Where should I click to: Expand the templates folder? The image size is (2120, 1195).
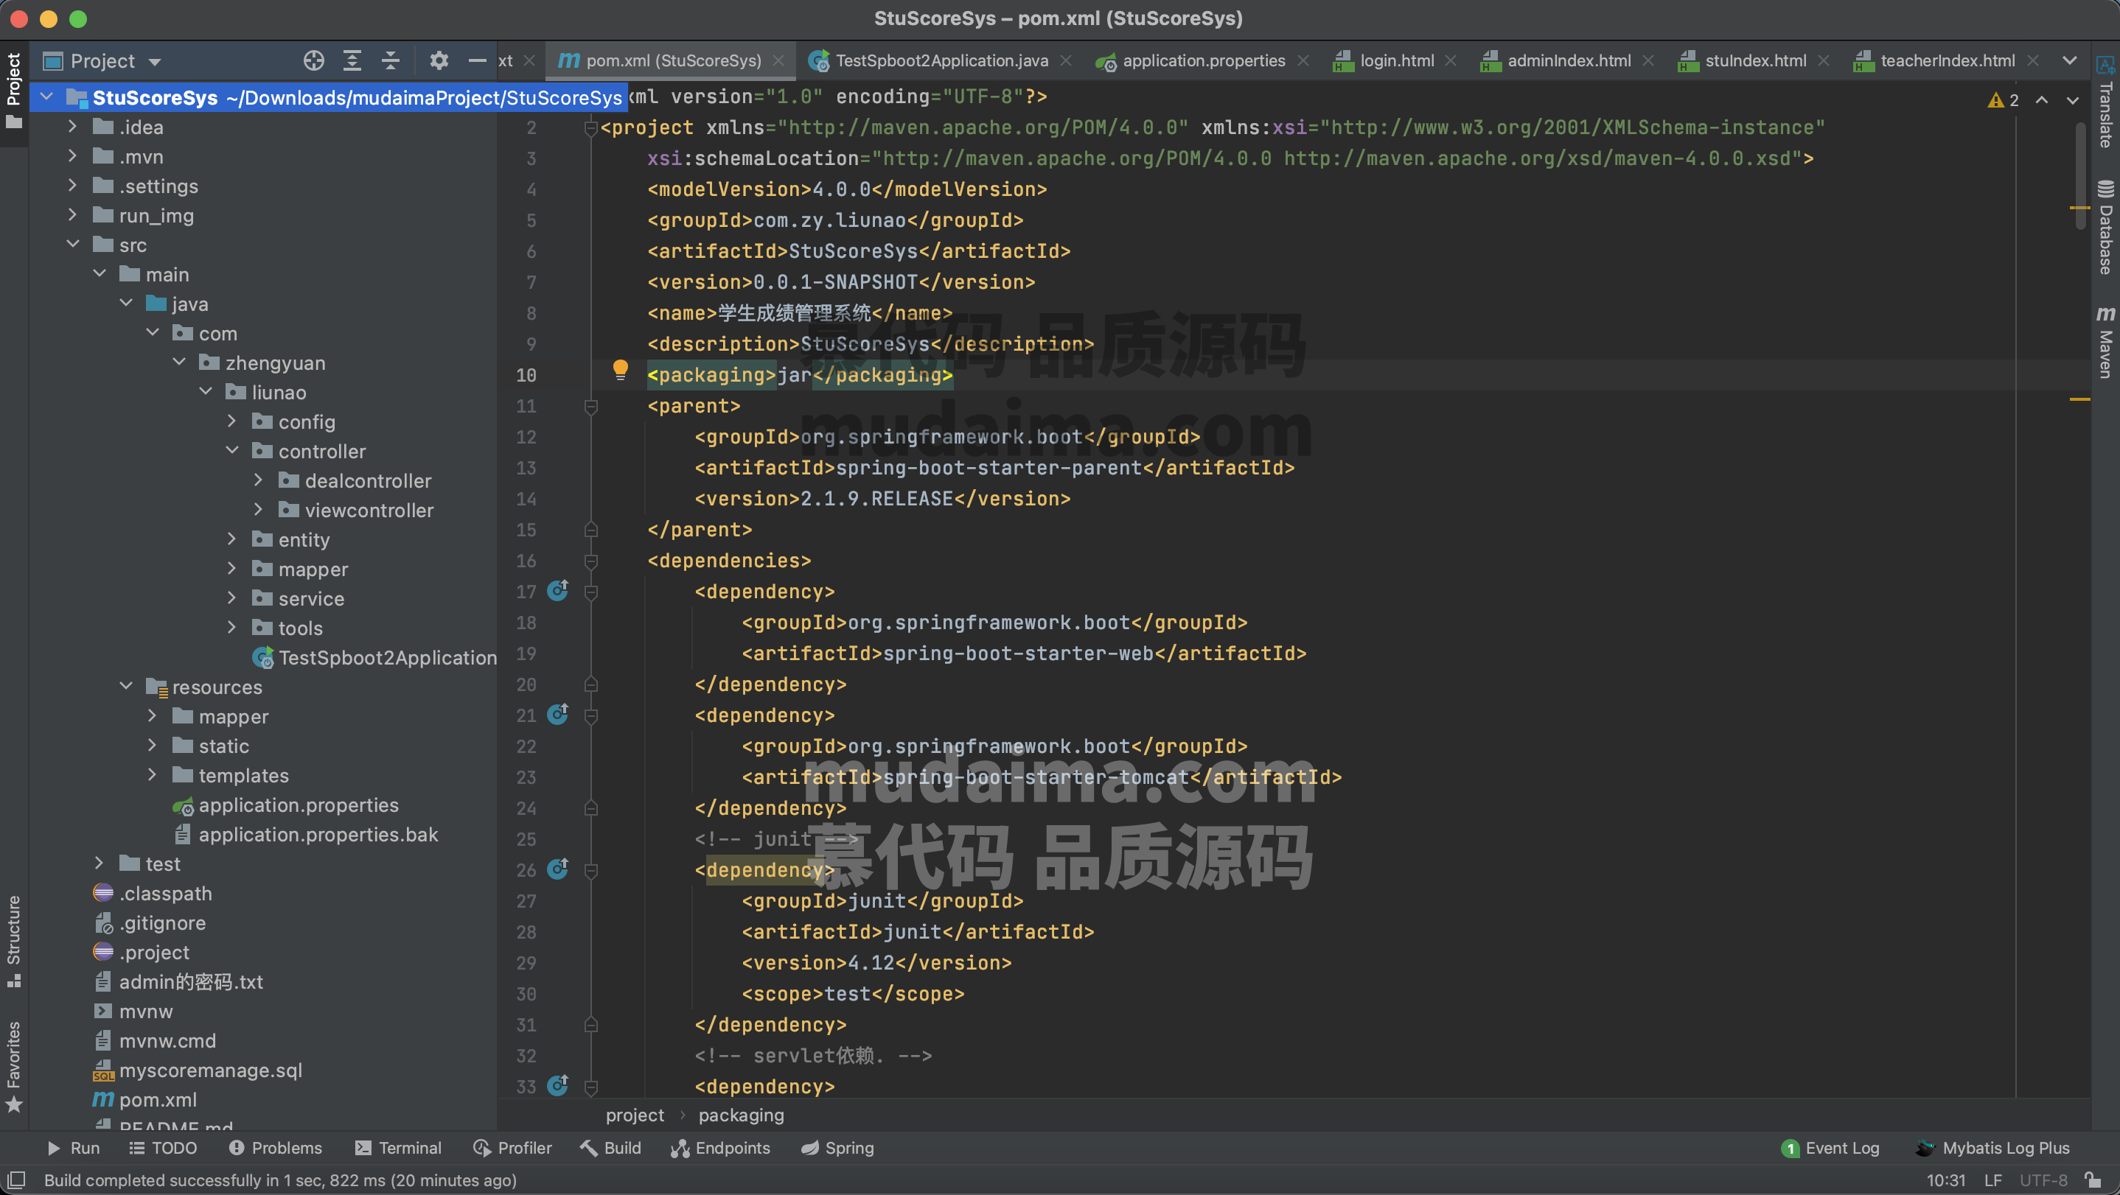pos(153,775)
